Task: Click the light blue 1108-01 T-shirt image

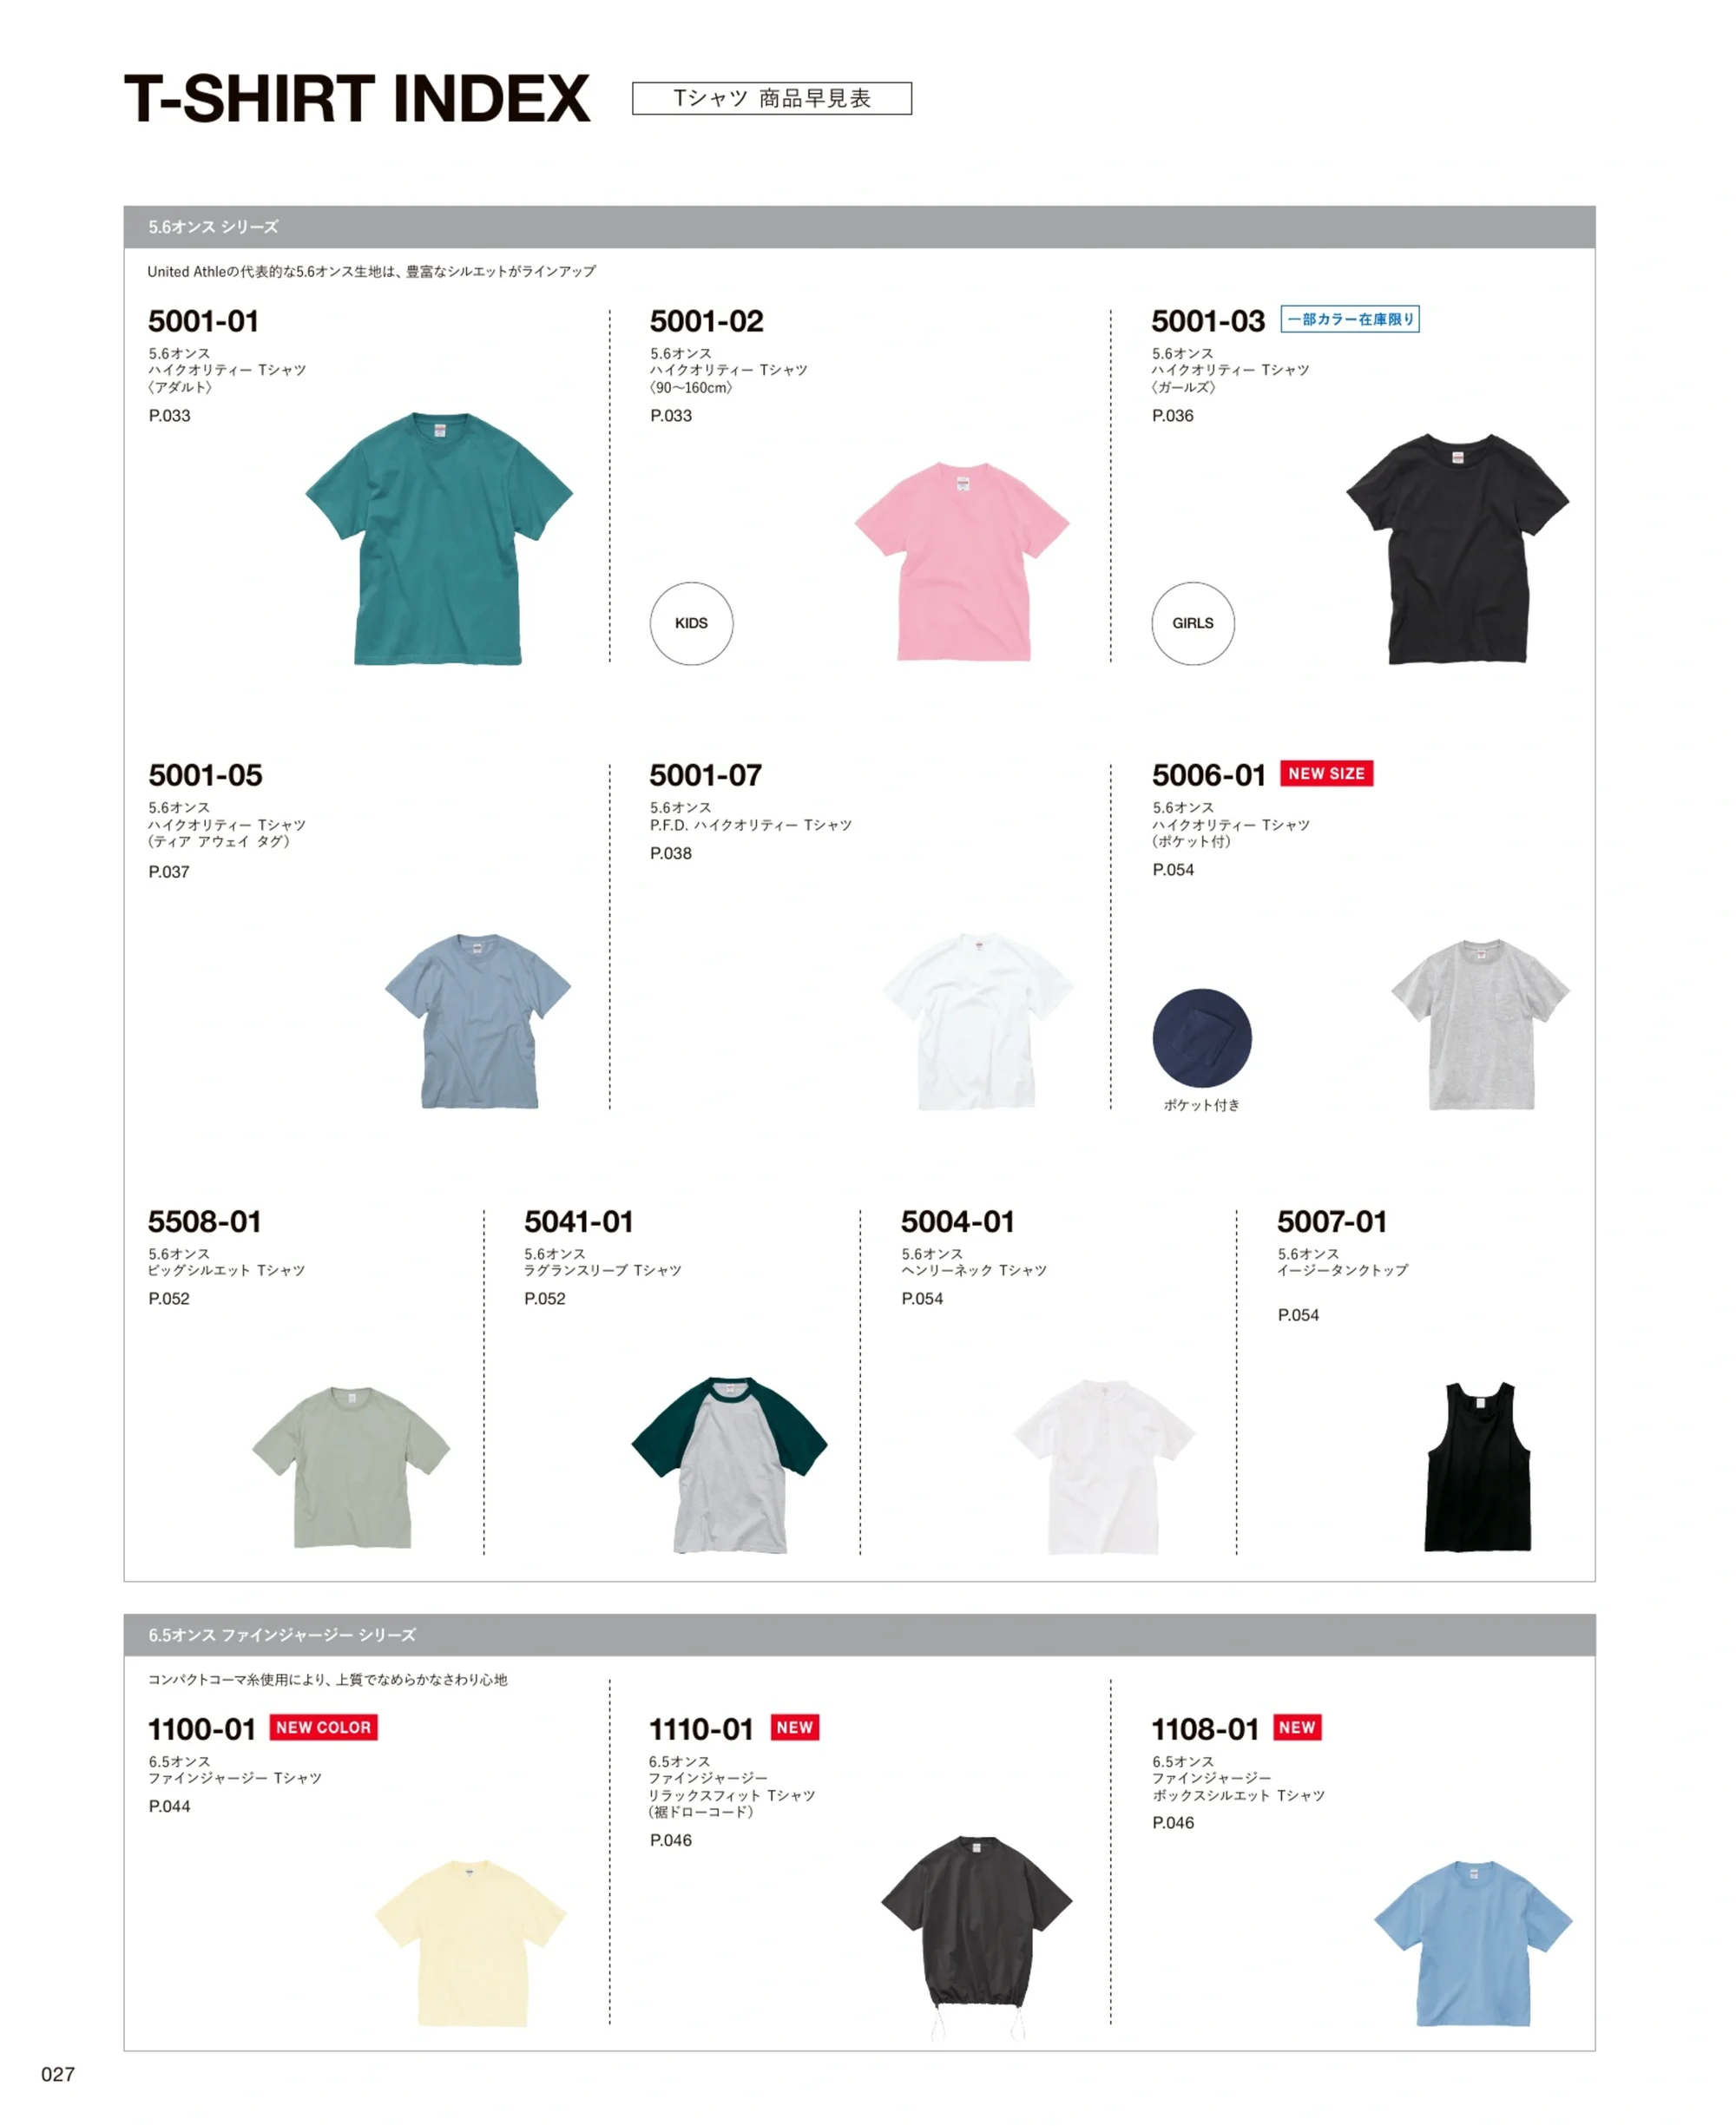Action: pos(1473,1943)
